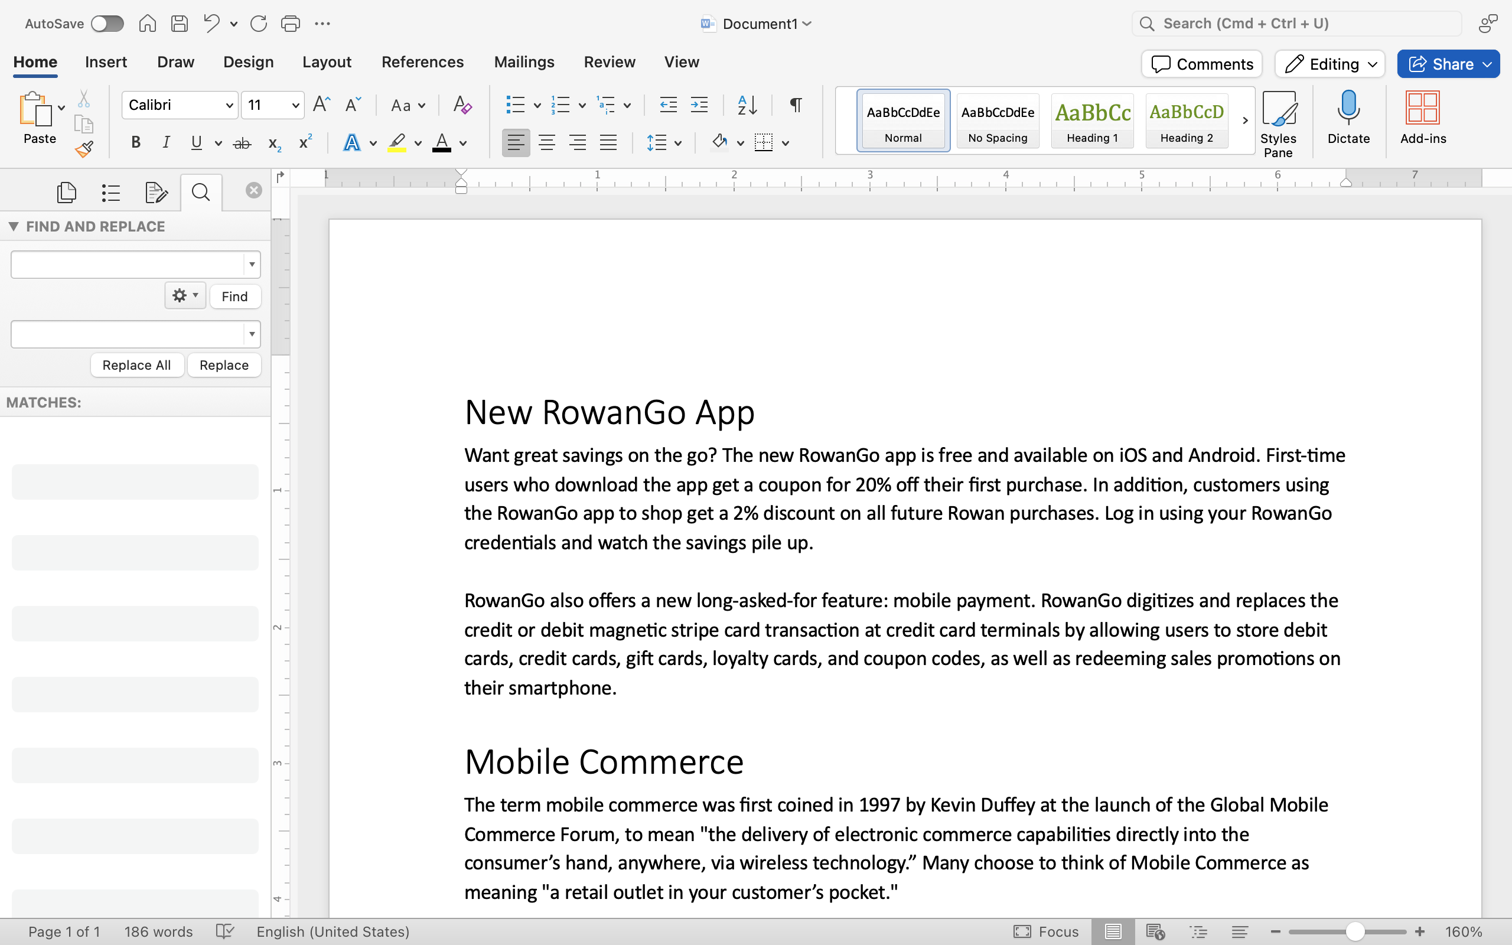Screen dimensions: 1512x945
Task: Open the References tab
Action: [422, 62]
